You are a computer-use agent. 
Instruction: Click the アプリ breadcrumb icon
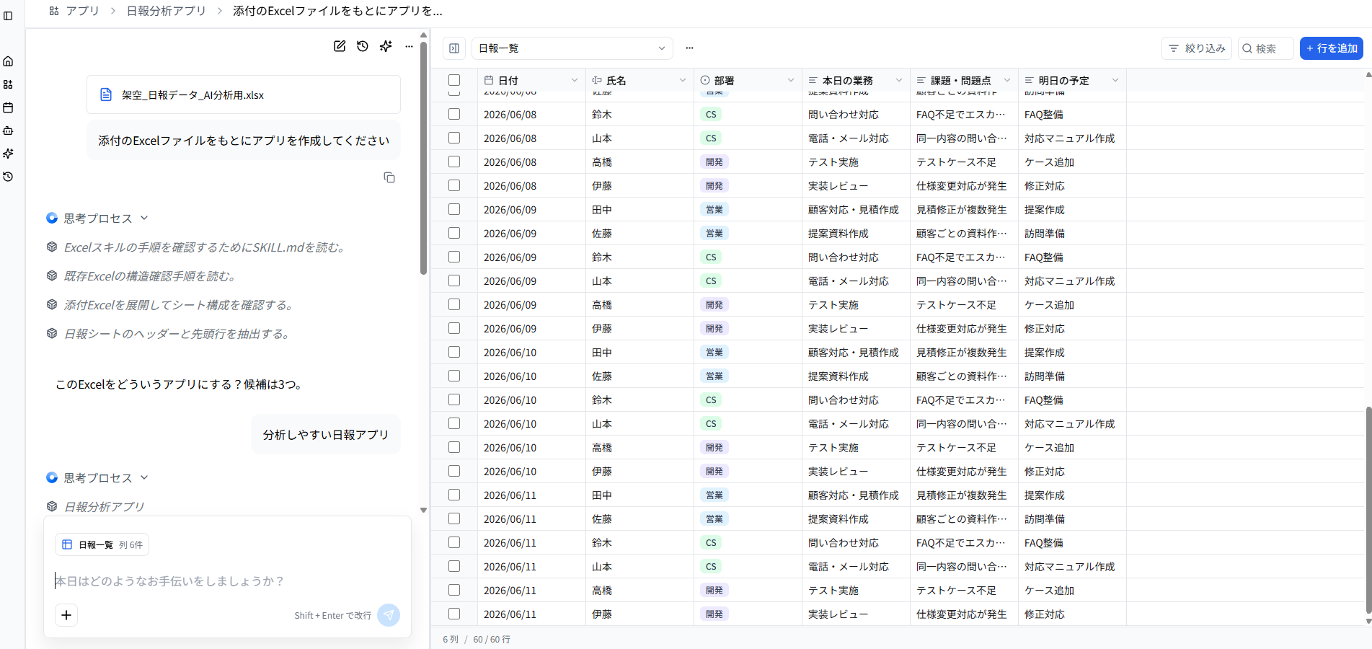click(x=54, y=11)
